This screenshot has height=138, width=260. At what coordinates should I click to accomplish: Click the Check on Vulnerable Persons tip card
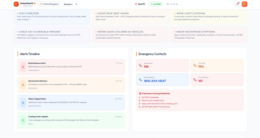pos(52,35)
